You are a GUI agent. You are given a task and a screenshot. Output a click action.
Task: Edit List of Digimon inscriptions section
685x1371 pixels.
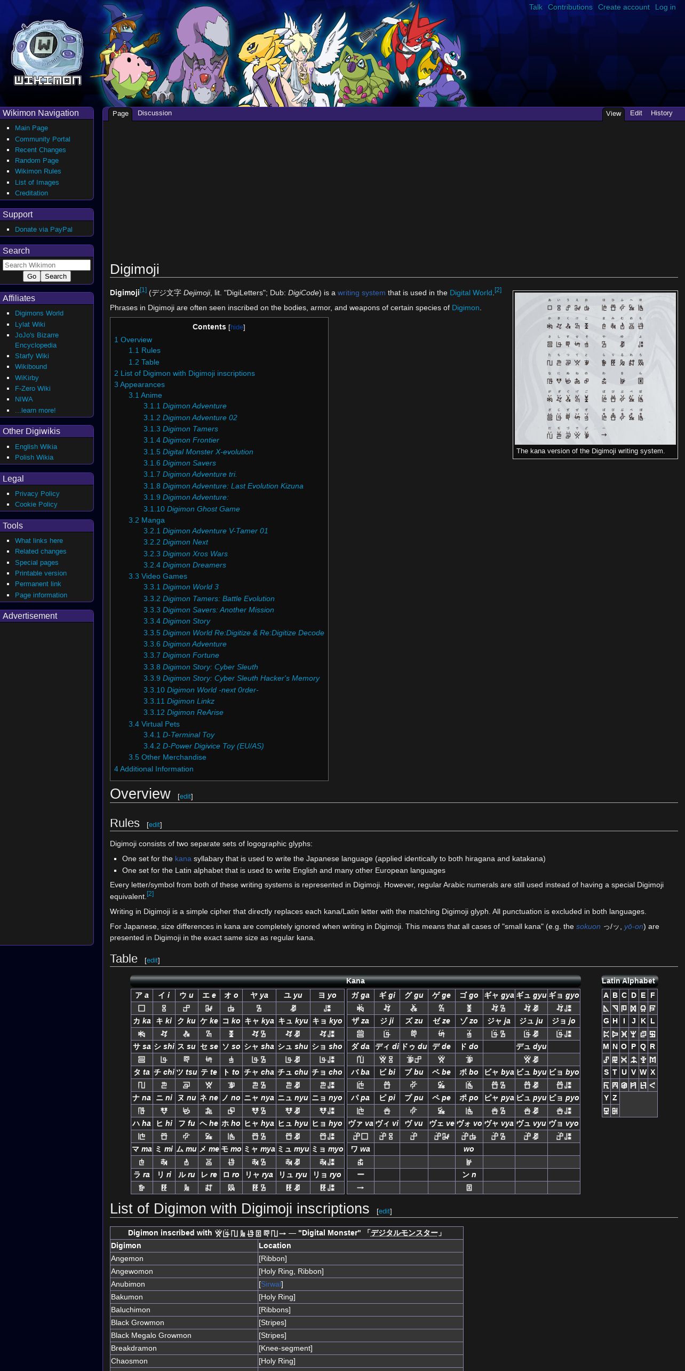(384, 1211)
